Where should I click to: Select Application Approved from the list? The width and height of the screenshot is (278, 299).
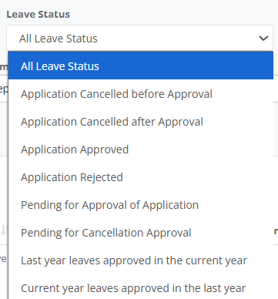141,149
